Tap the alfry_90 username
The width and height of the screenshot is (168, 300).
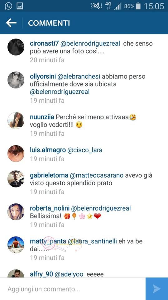[41, 274]
